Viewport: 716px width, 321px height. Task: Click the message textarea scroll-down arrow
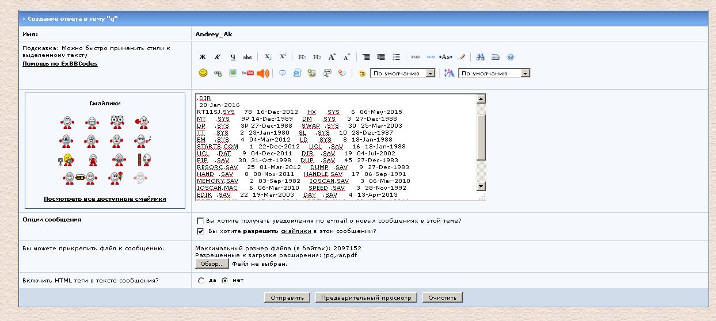click(481, 186)
